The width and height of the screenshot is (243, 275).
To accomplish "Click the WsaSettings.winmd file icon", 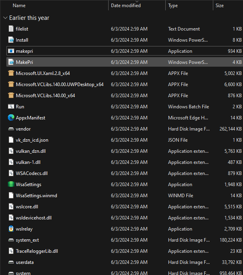I will (x=11, y=195).
